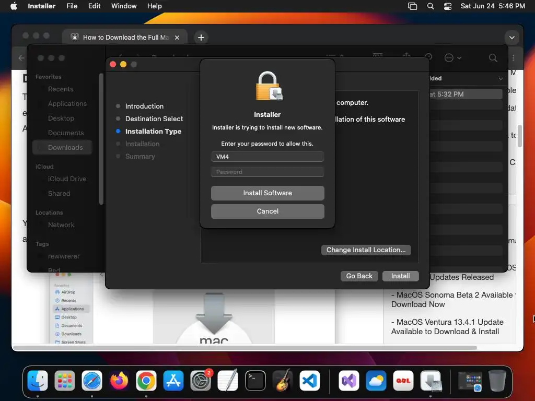Expand browser tab list chevron
The image size is (535, 401).
(512, 38)
